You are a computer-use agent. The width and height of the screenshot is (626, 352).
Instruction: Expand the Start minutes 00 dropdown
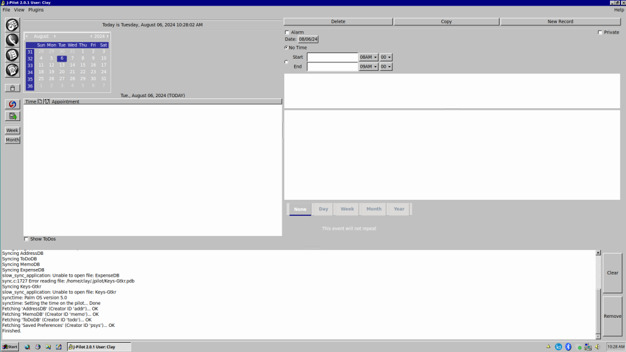(x=386, y=57)
